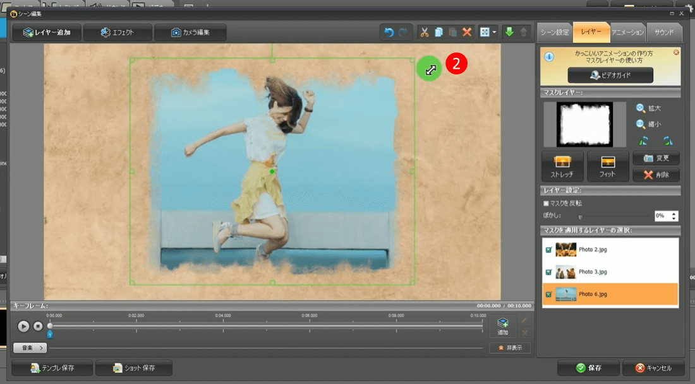695x384 pixels.
Task: Open the シーン設定 tab
Action: [554, 32]
